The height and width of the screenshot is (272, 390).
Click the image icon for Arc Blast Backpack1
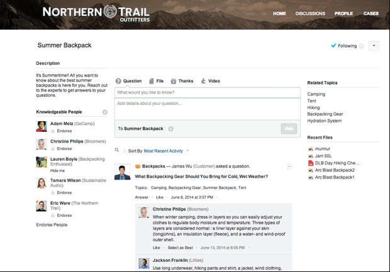coord(311,177)
